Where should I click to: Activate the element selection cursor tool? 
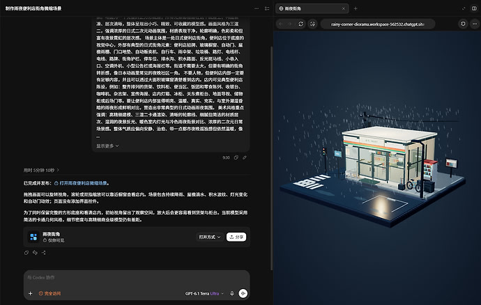coord(312,24)
